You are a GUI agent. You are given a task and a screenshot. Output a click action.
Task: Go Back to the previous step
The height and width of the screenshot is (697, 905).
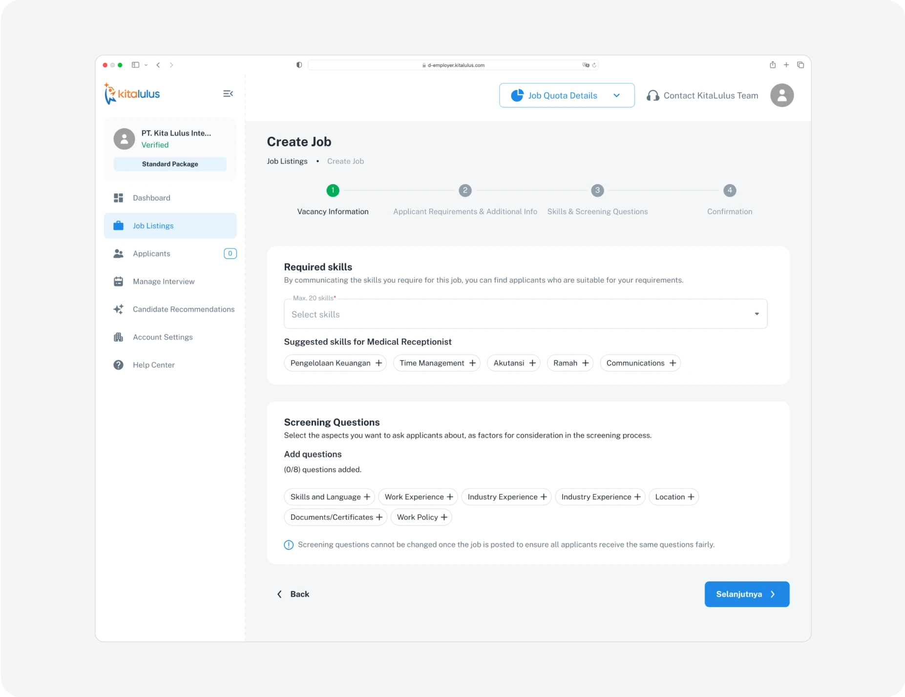(294, 594)
